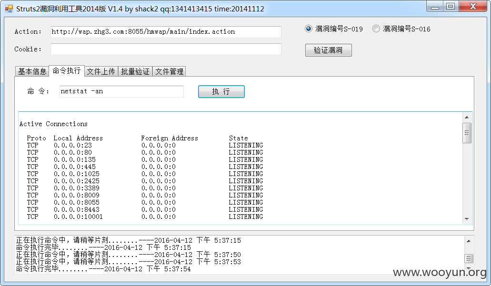This screenshot has width=491, height=286.
Task: Focus the Cookie input field
Action: pos(166,49)
